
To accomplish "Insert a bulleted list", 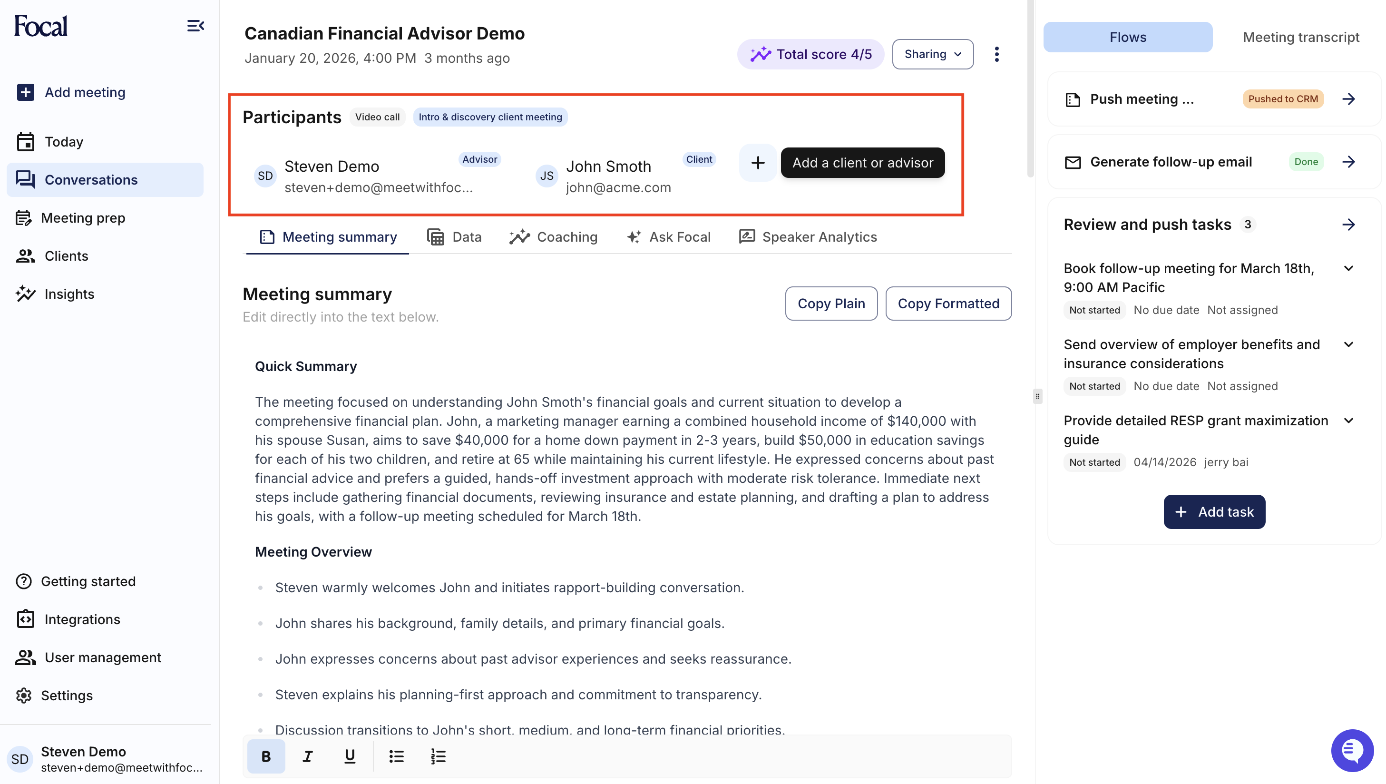I will (396, 756).
